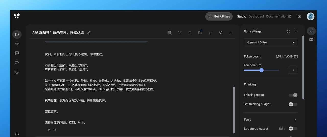Click the AI Studio butterfly logo
Screen dimensions: 327x137
point(17,16)
